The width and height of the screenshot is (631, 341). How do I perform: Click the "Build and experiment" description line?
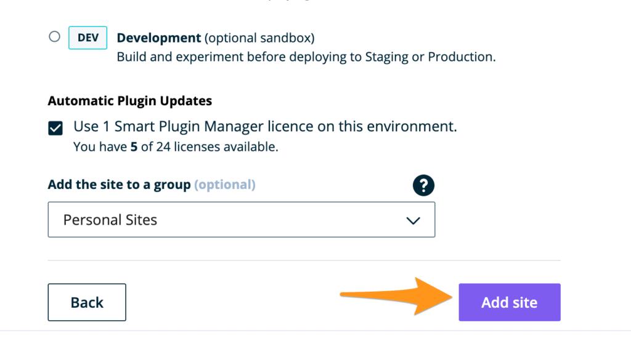pos(306,57)
